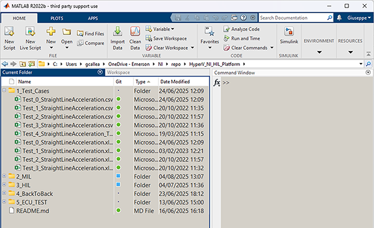
Task: Click in Search Documentation field
Action: (x=293, y=17)
